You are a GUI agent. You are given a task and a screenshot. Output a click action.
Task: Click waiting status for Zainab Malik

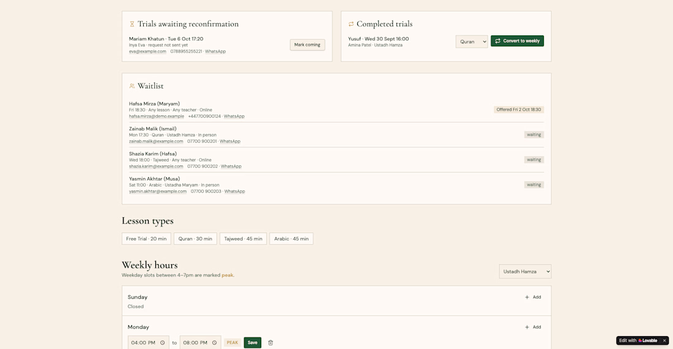point(534,135)
